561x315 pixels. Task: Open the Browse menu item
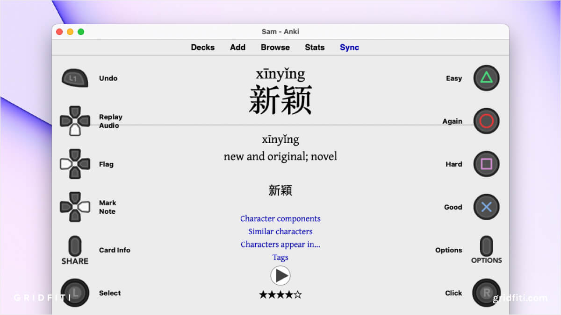[x=275, y=47]
